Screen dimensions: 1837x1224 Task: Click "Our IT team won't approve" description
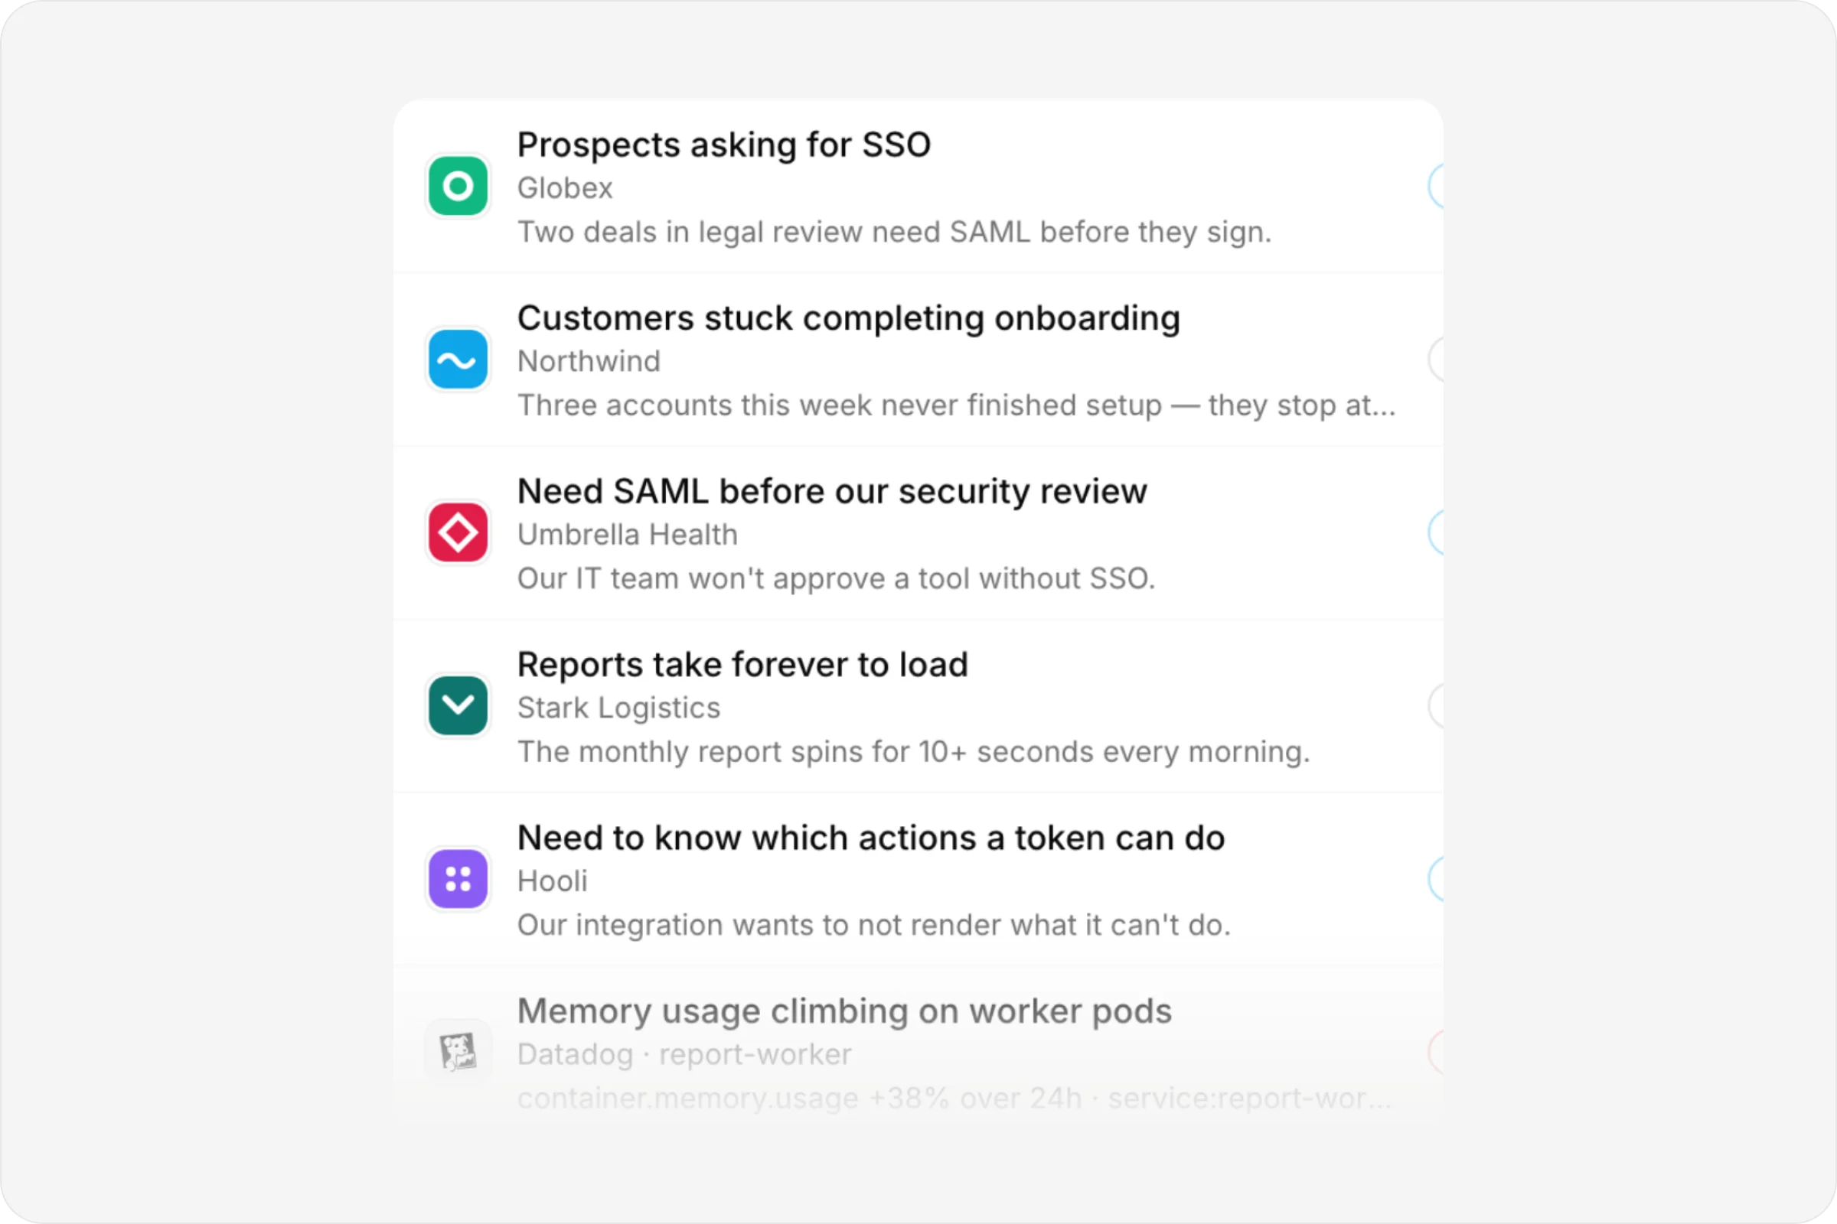(x=836, y=578)
